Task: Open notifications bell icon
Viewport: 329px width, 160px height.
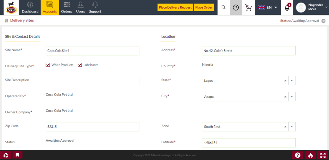Action: (287, 8)
